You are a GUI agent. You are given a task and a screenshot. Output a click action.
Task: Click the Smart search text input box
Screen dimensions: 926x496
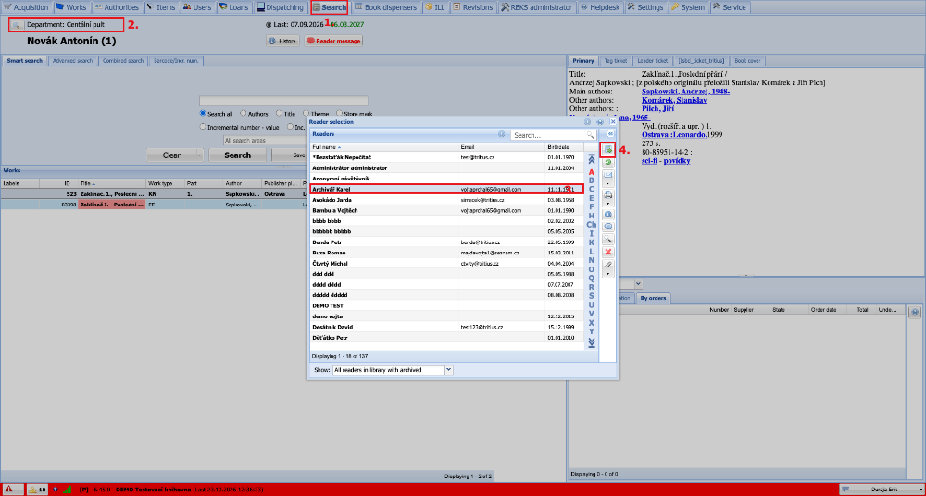pyautogui.click(x=283, y=101)
